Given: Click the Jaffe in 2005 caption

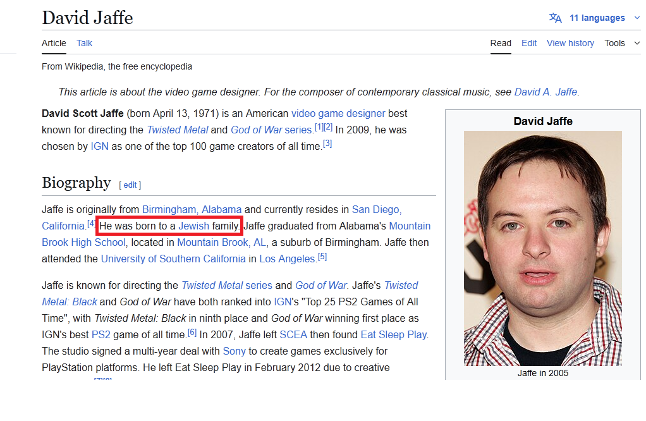Looking at the screenshot, I should (542, 373).
